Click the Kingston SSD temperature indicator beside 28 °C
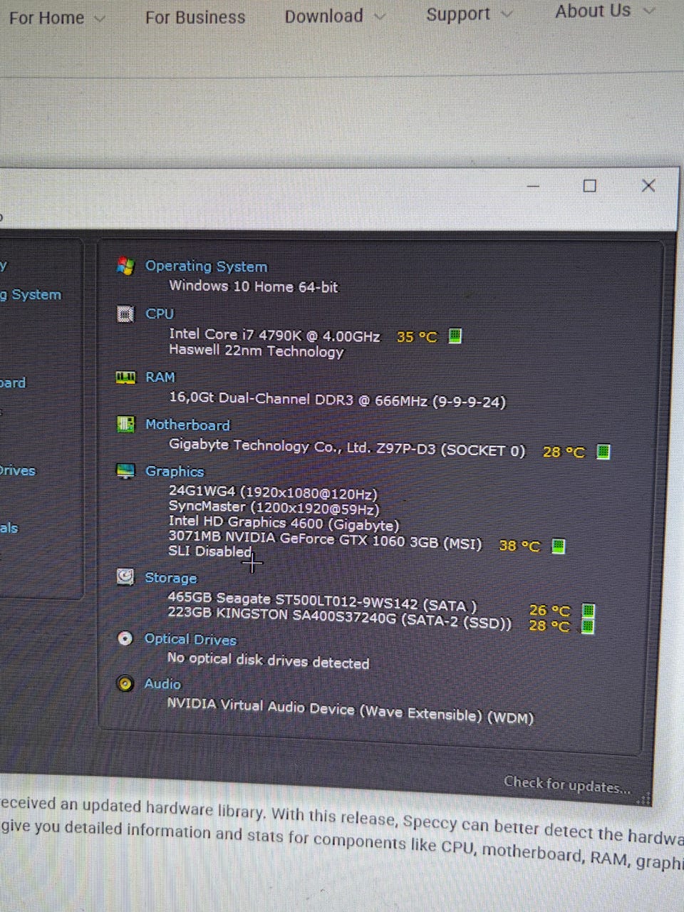The width and height of the screenshot is (684, 912). pyautogui.click(x=588, y=626)
